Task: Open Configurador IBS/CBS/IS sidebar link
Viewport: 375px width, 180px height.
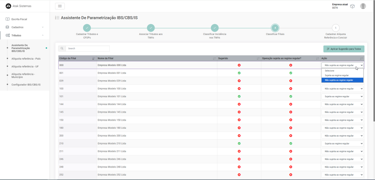Action: tap(26, 85)
